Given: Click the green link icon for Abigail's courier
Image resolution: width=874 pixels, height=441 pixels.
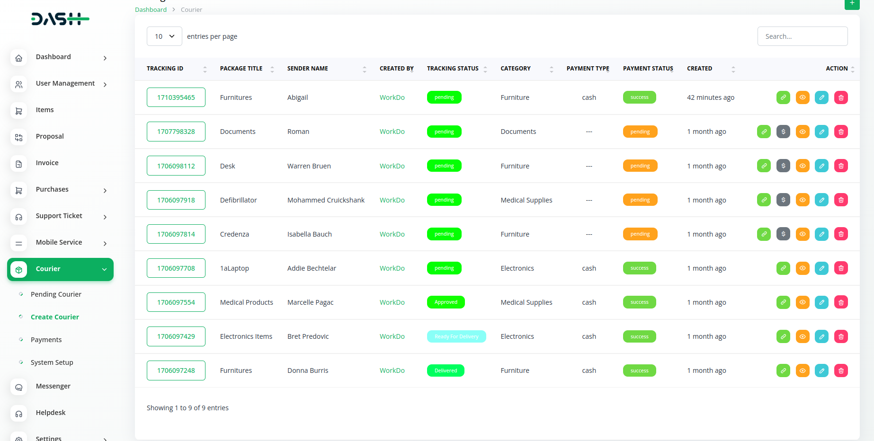Looking at the screenshot, I should coord(783,97).
